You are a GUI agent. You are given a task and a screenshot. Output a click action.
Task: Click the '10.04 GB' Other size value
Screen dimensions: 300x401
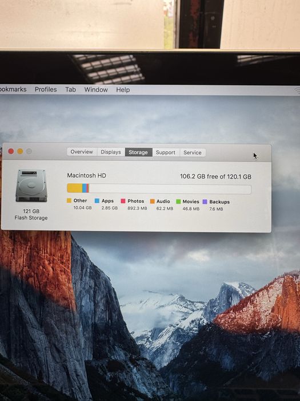tap(82, 207)
